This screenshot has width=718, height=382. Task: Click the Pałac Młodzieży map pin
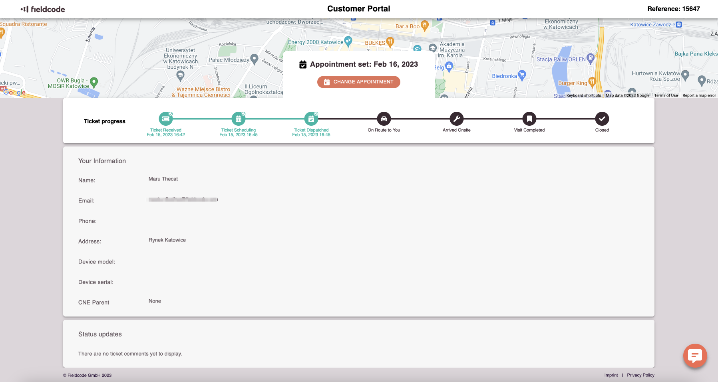pos(254,59)
